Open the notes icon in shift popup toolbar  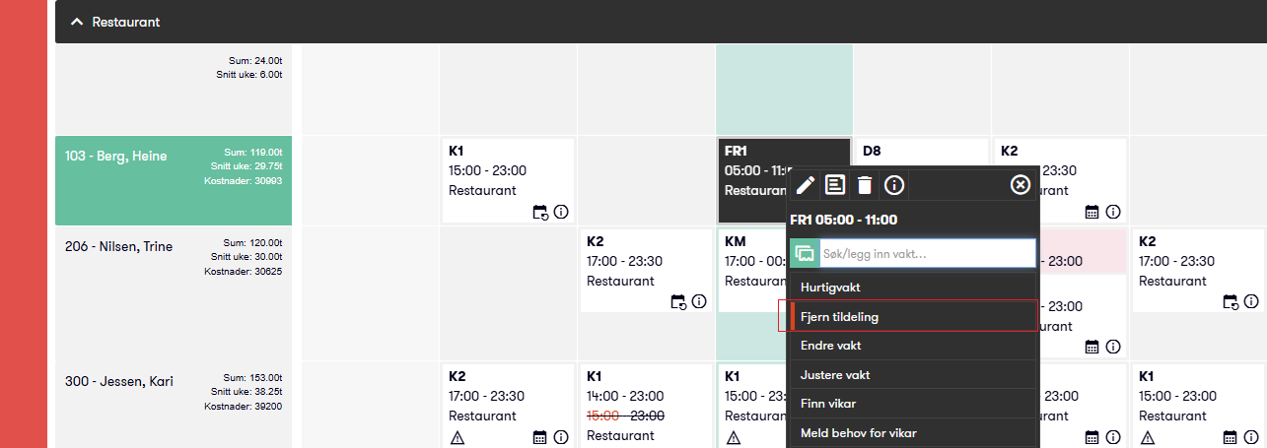click(x=835, y=184)
